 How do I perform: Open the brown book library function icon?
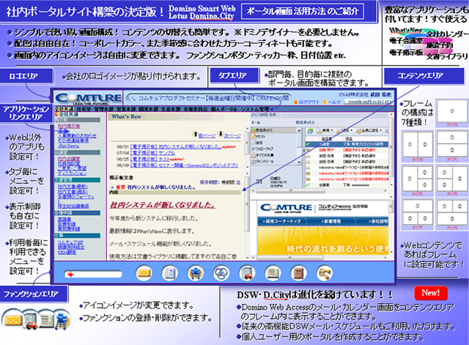click(298, 273)
